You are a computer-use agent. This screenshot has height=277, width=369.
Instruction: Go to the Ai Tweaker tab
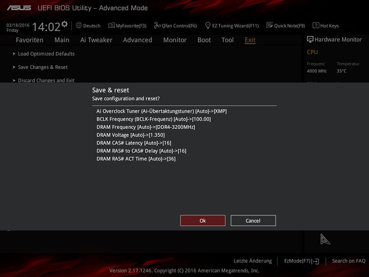pyautogui.click(x=96, y=40)
